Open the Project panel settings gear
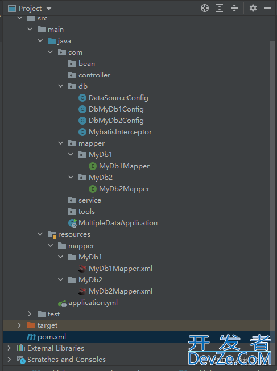 point(253,8)
